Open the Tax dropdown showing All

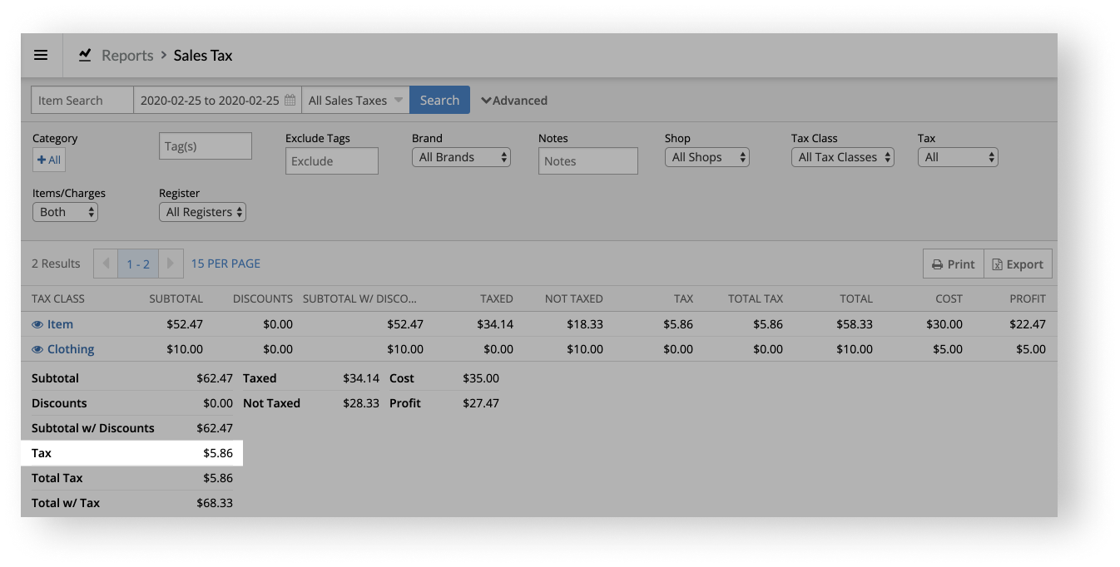tap(958, 157)
